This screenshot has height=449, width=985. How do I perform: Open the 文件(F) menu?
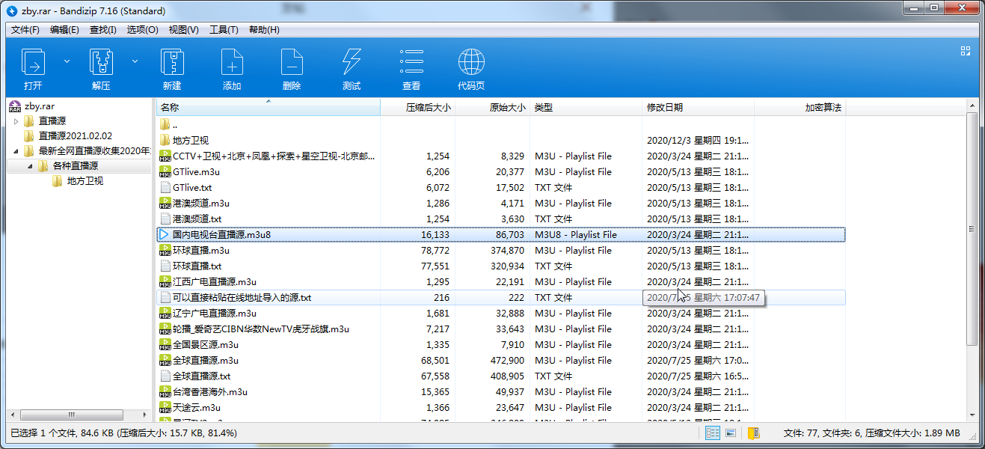[25, 29]
